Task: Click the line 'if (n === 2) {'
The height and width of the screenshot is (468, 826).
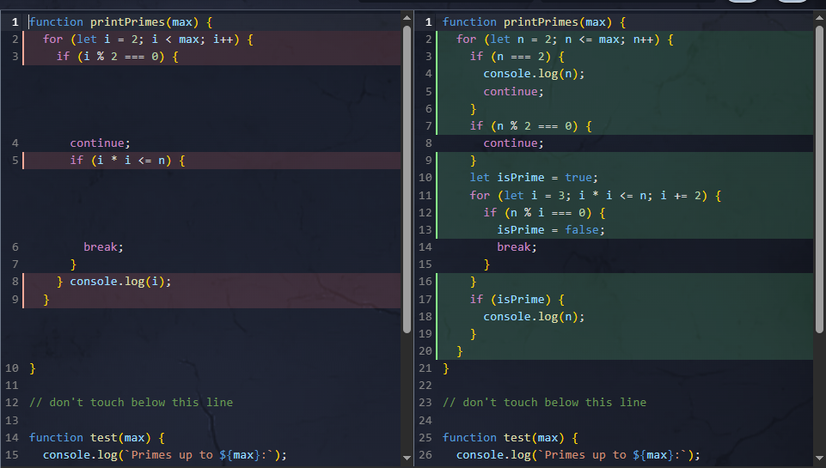Action: 517,57
